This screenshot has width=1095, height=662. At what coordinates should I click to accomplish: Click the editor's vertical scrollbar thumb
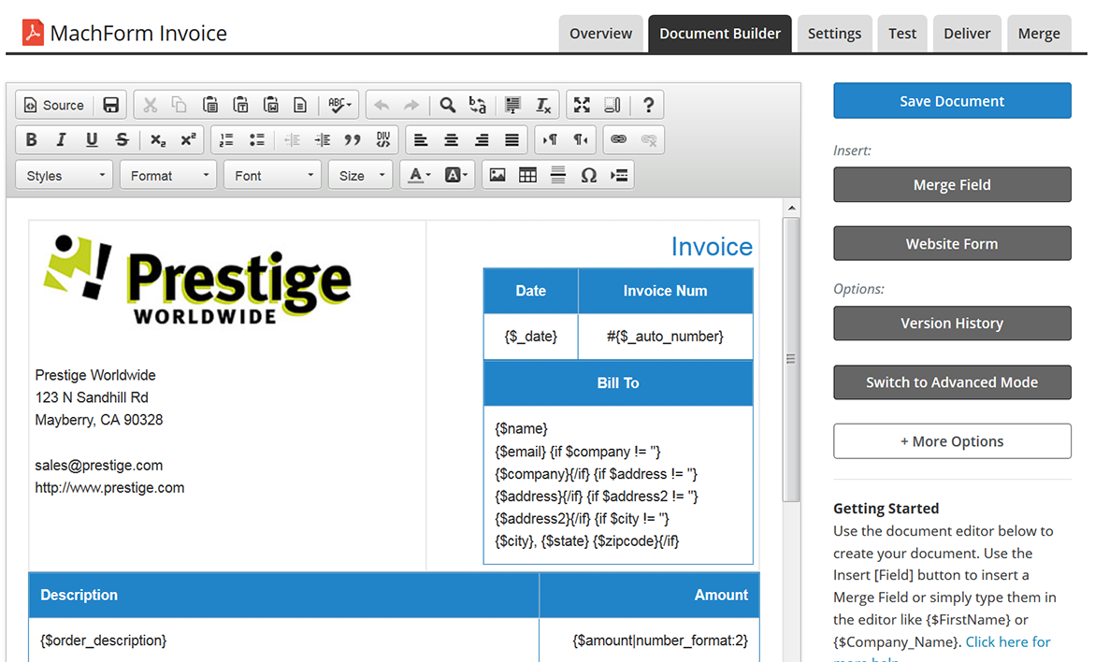(791, 359)
